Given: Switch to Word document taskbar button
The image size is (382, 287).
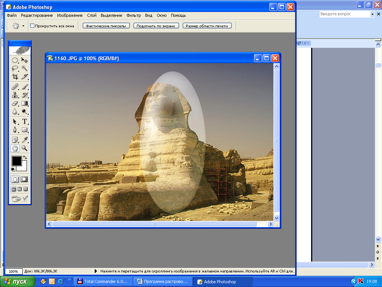Looking at the screenshot, I should pyautogui.click(x=163, y=281).
